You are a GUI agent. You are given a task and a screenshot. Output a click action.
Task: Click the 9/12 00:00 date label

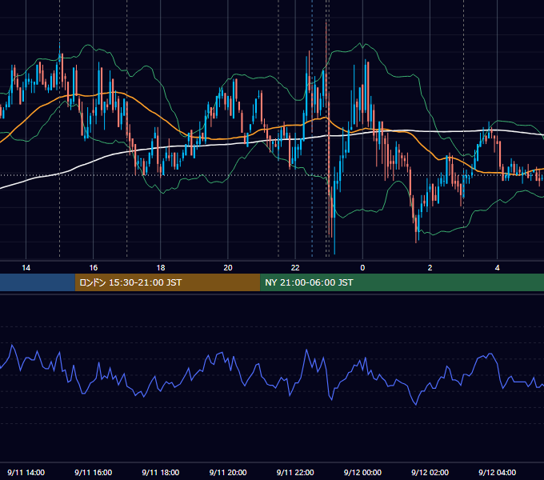[362, 472]
